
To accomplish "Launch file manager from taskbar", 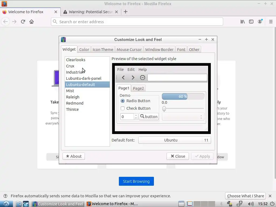I will coord(19,204).
